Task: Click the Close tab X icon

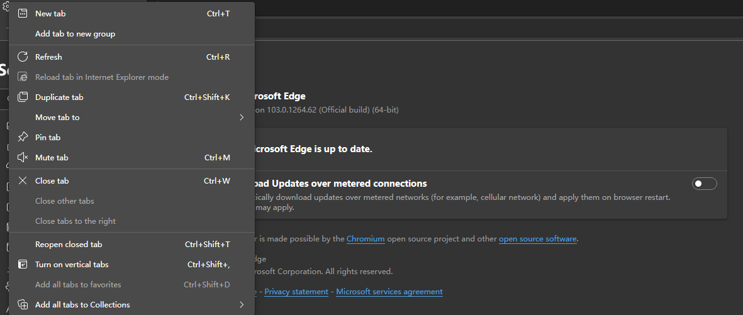Action: (22, 180)
